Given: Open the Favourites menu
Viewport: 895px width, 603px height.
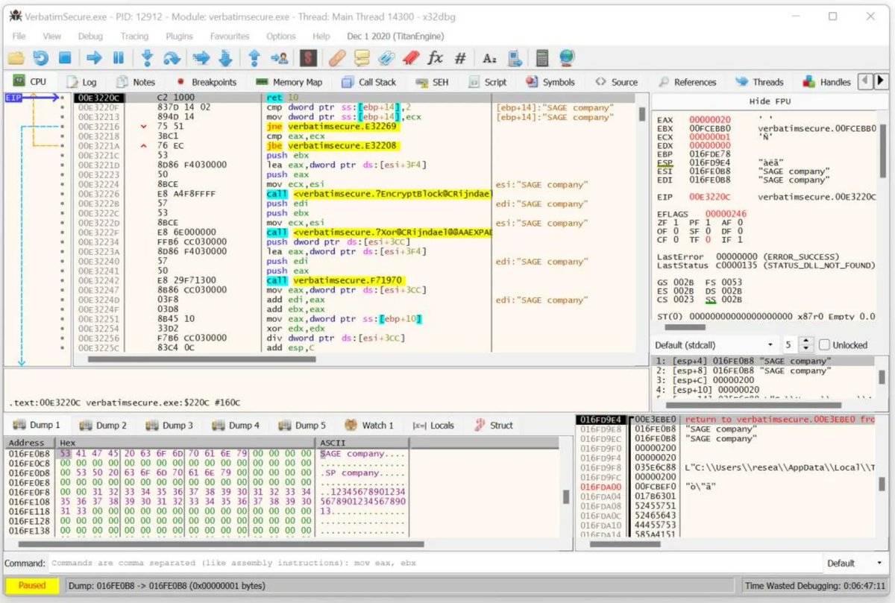Looking at the screenshot, I should click(230, 36).
